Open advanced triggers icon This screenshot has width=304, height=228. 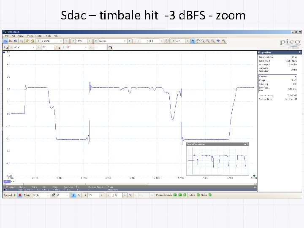pyautogui.click(x=53, y=195)
